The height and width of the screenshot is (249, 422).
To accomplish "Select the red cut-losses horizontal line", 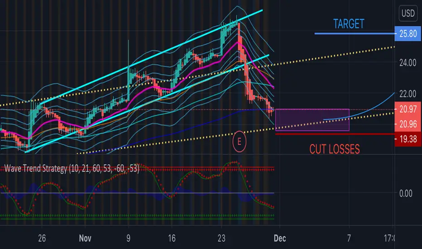I will tap(335, 134).
